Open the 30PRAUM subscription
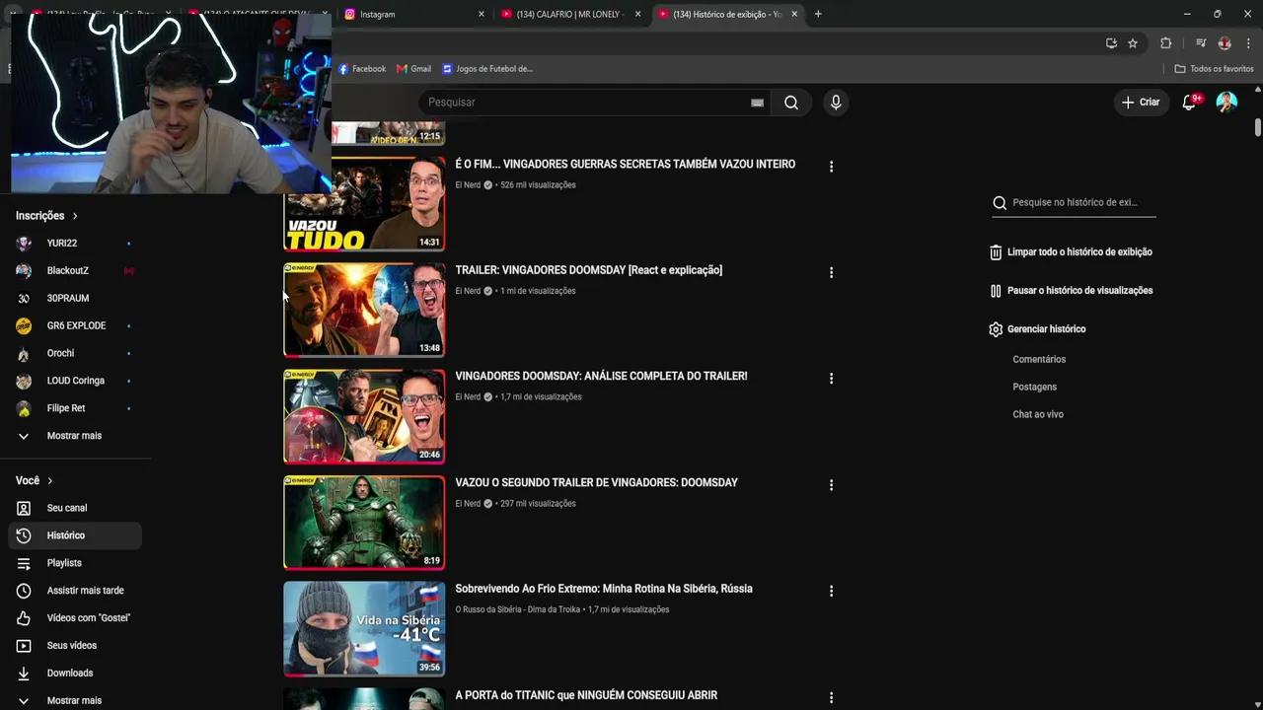Viewport: 1263px width, 710px height. click(74, 299)
